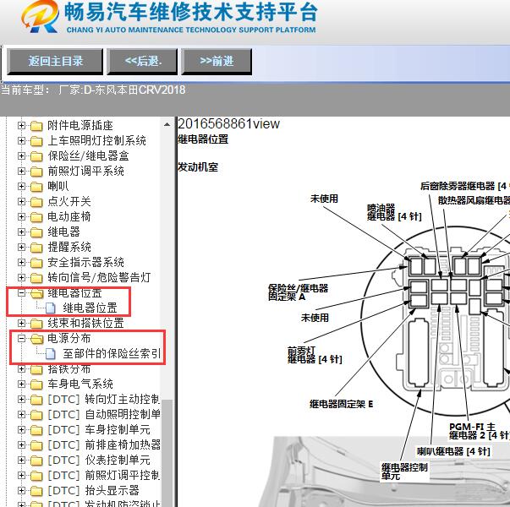Click the 发动机室 section heading
510x507 pixels.
198,167
